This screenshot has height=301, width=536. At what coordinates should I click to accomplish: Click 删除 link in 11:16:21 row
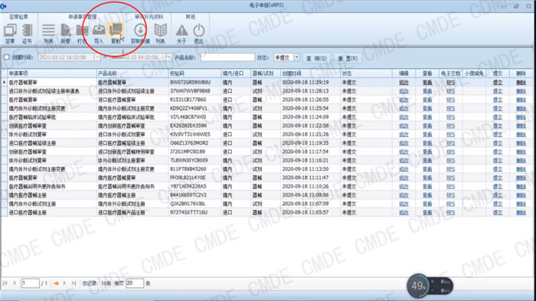pyautogui.click(x=521, y=160)
